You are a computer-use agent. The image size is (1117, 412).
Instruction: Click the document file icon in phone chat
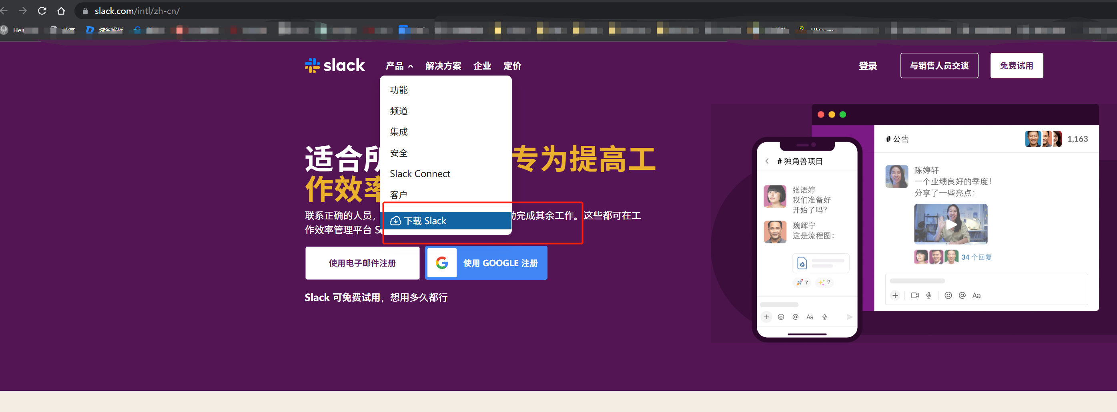(x=802, y=263)
